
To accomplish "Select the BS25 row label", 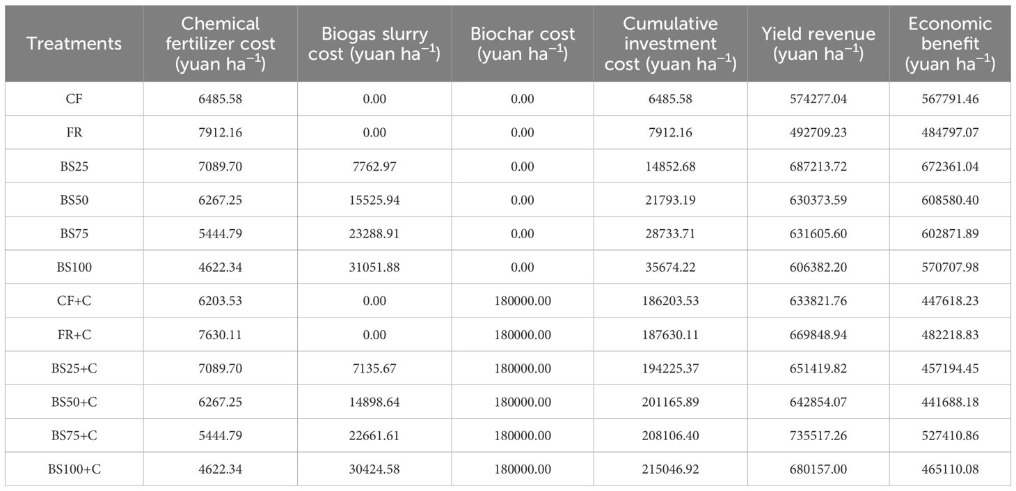I will point(74,166).
